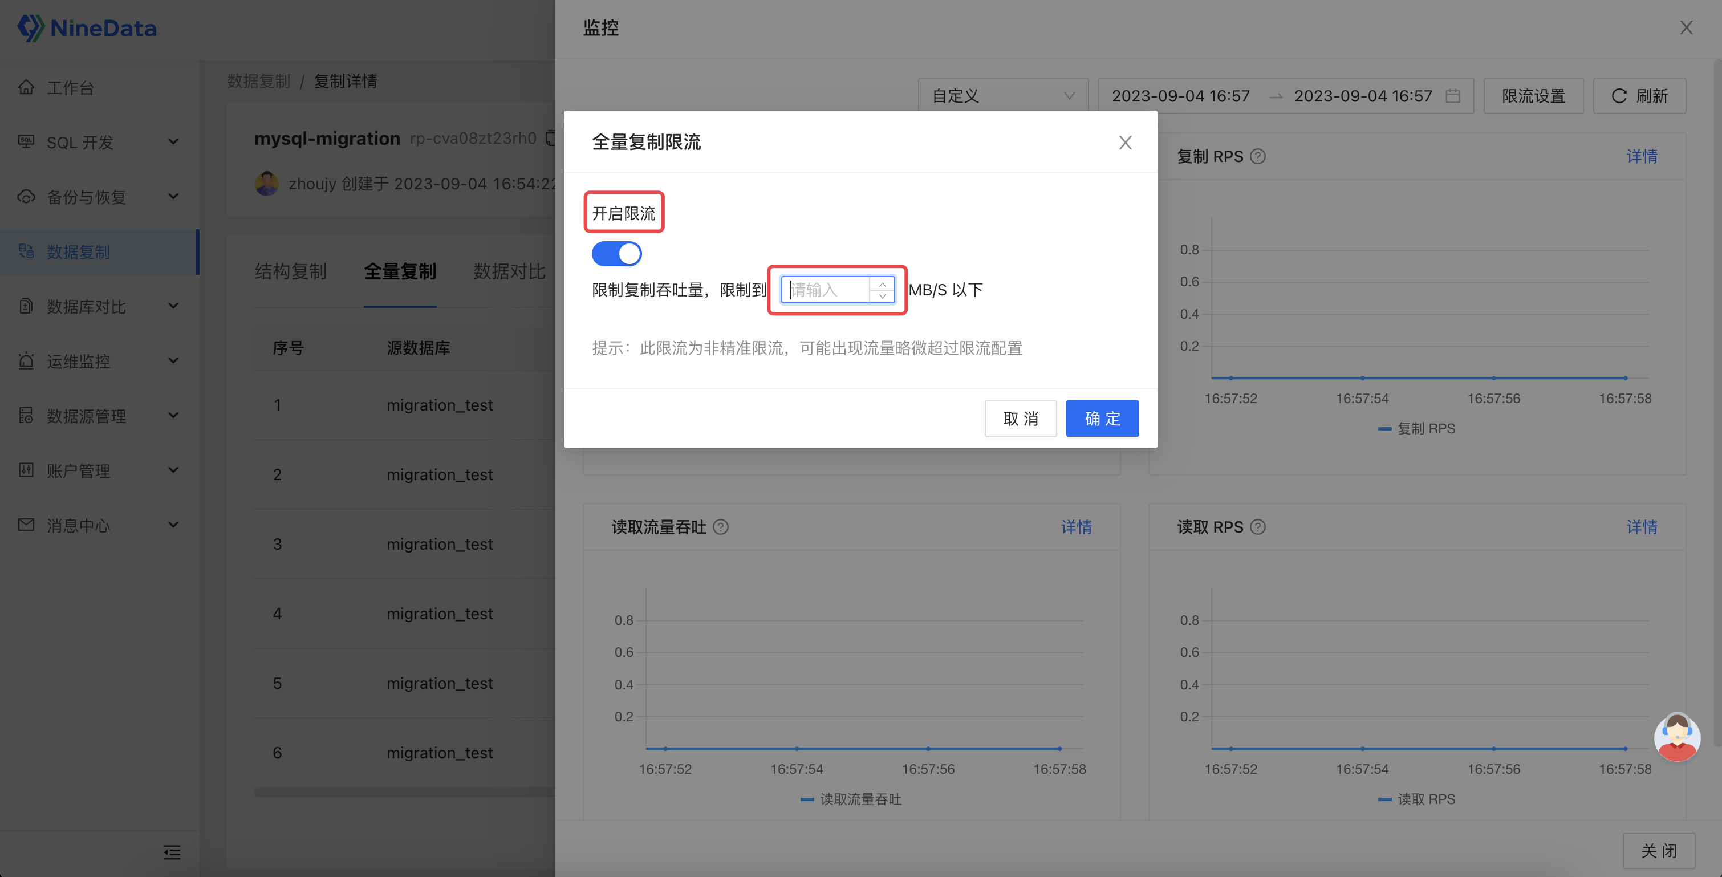Increase throughput limit with up stepper arrow
The image size is (1722, 877).
882,284
